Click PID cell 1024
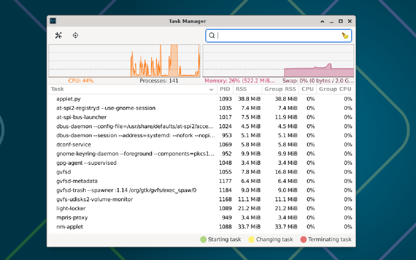 click(225, 126)
